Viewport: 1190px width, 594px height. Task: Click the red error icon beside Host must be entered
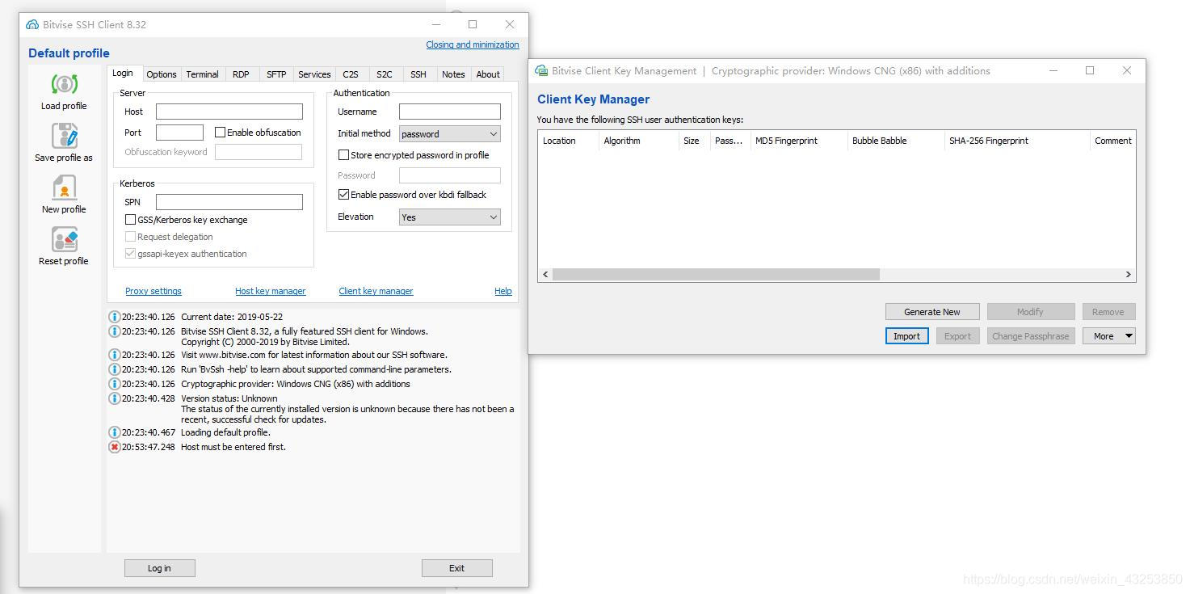pyautogui.click(x=114, y=447)
